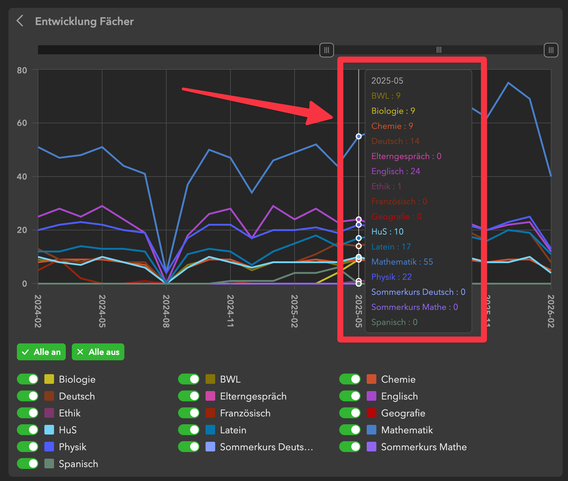The width and height of the screenshot is (568, 481).
Task: Click the red Geografie color swatch
Action: point(372,413)
